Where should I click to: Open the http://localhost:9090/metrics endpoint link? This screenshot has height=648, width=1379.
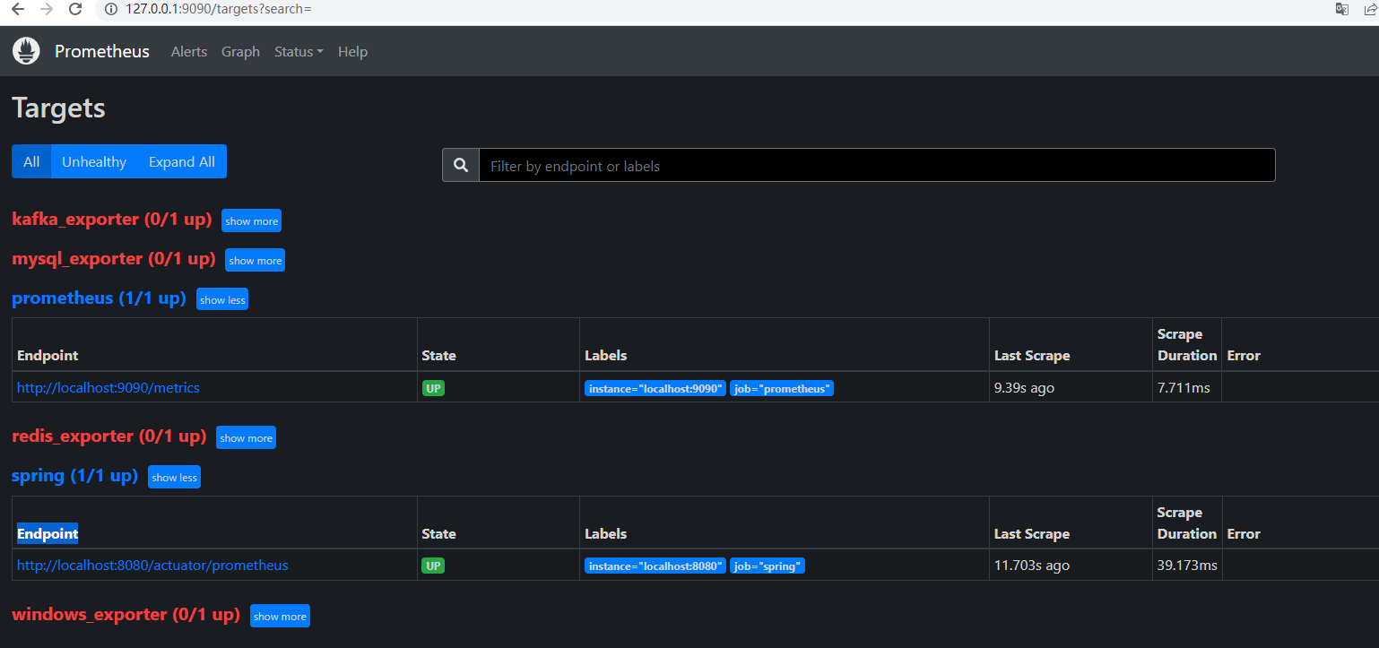click(108, 388)
